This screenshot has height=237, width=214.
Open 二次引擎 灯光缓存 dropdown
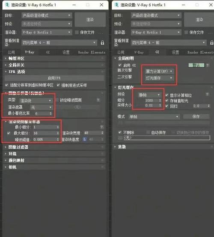click(159, 78)
